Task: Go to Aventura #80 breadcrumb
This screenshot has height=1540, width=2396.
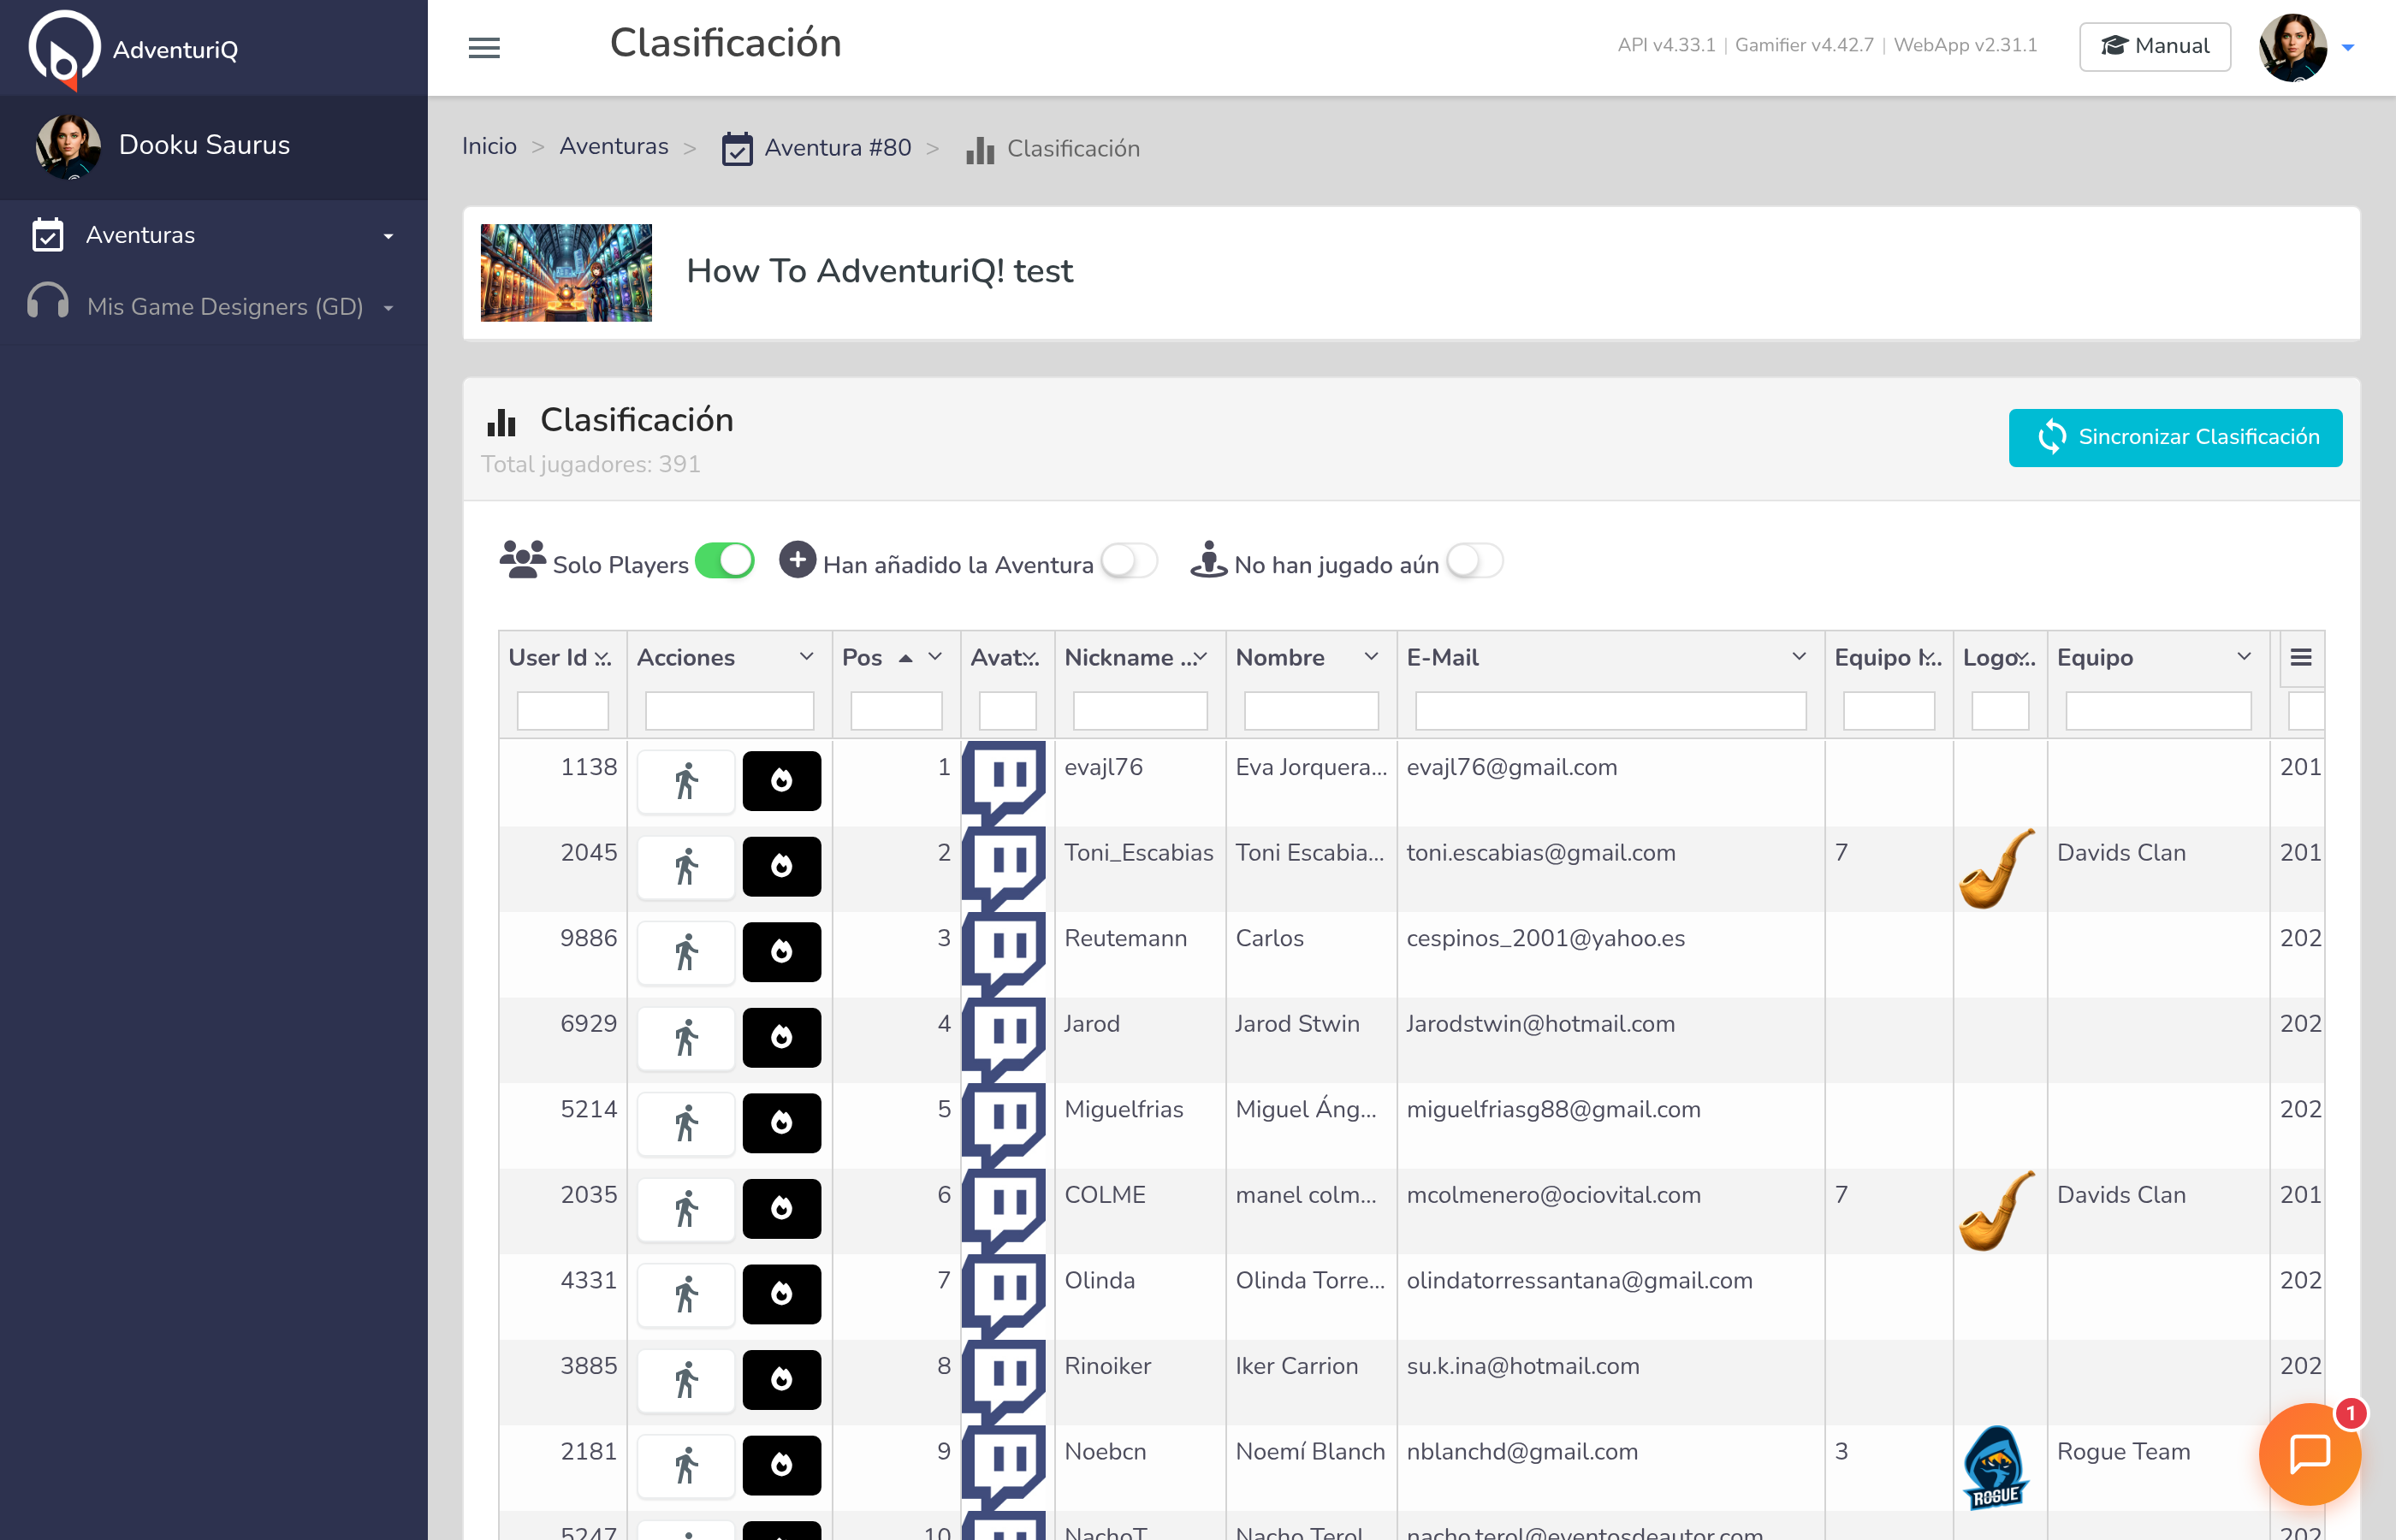Action: [x=816, y=148]
